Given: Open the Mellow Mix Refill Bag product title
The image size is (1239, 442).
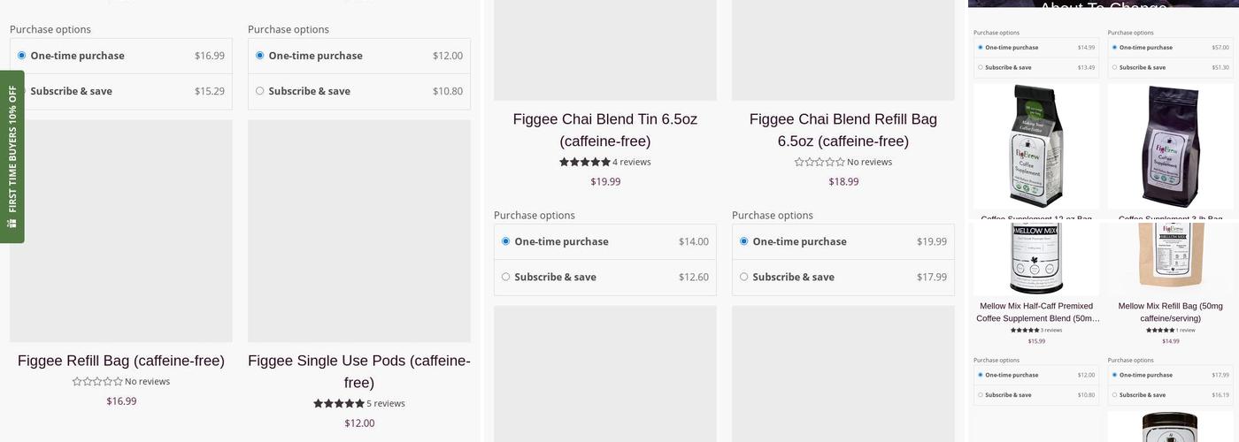Looking at the screenshot, I should point(1170,312).
